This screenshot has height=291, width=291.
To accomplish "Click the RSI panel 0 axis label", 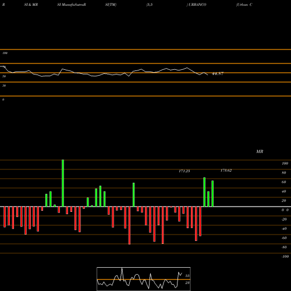I will (x=3, y=100).
